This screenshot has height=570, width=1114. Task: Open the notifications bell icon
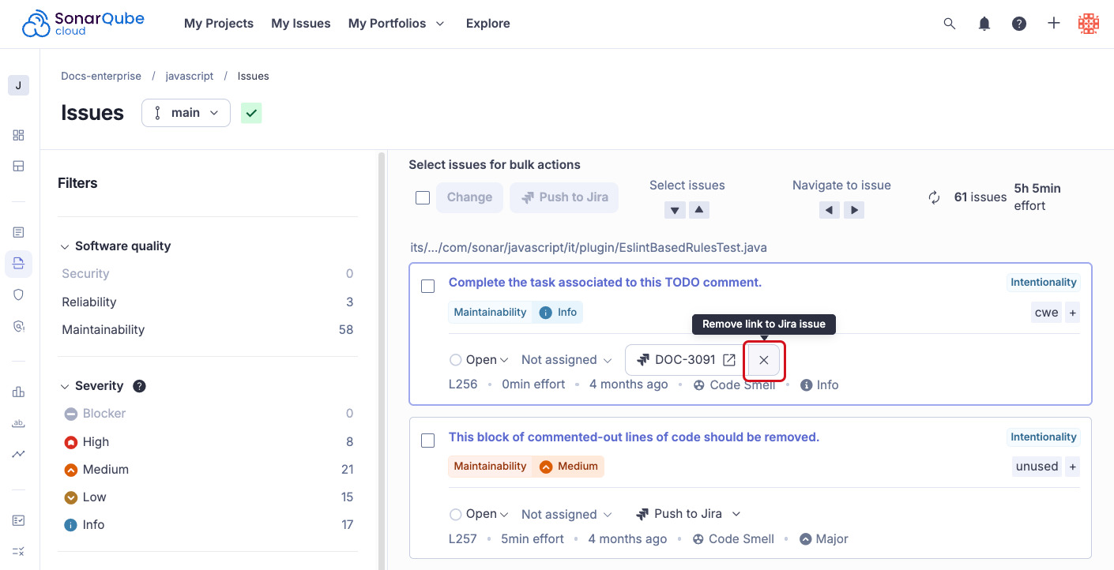pos(984,23)
